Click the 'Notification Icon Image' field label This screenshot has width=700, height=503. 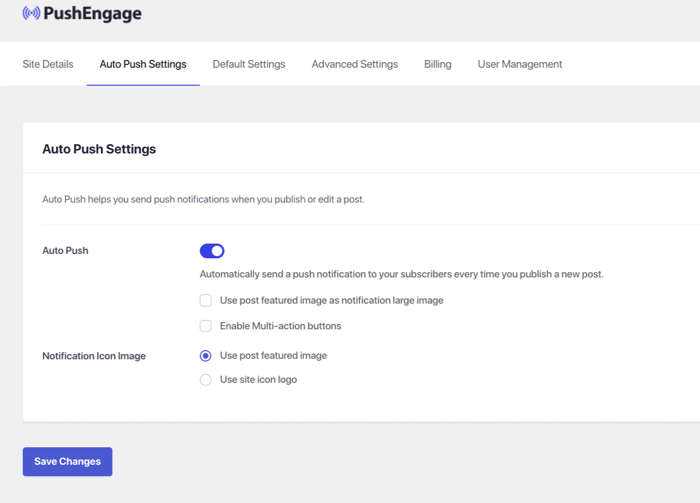tap(94, 356)
